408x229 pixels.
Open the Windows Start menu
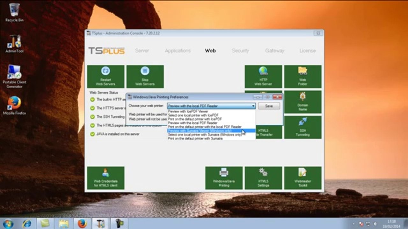click(8, 223)
